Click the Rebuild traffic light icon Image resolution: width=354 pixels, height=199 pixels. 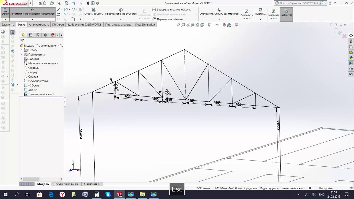[x=88, y=3]
